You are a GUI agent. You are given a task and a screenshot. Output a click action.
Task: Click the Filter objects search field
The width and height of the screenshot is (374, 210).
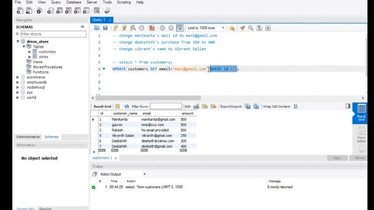53,34
